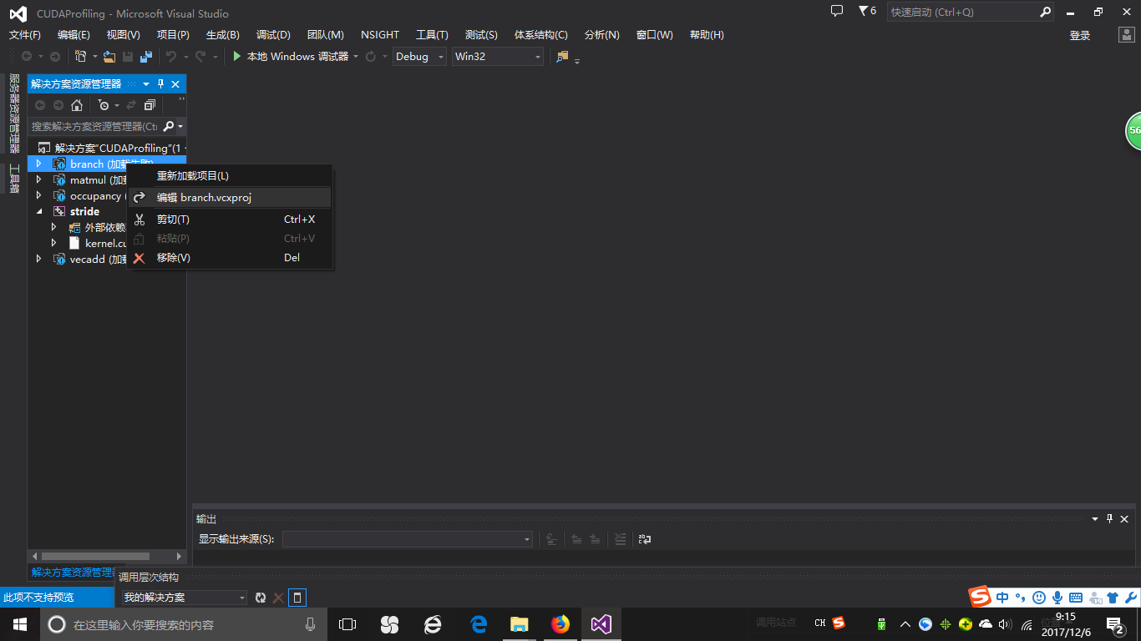The height and width of the screenshot is (641, 1141).
Task: Open the 帮助(H) menu
Action: (x=707, y=35)
